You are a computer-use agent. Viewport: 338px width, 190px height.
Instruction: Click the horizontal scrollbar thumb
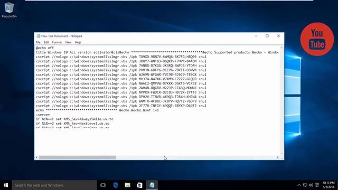78,157
